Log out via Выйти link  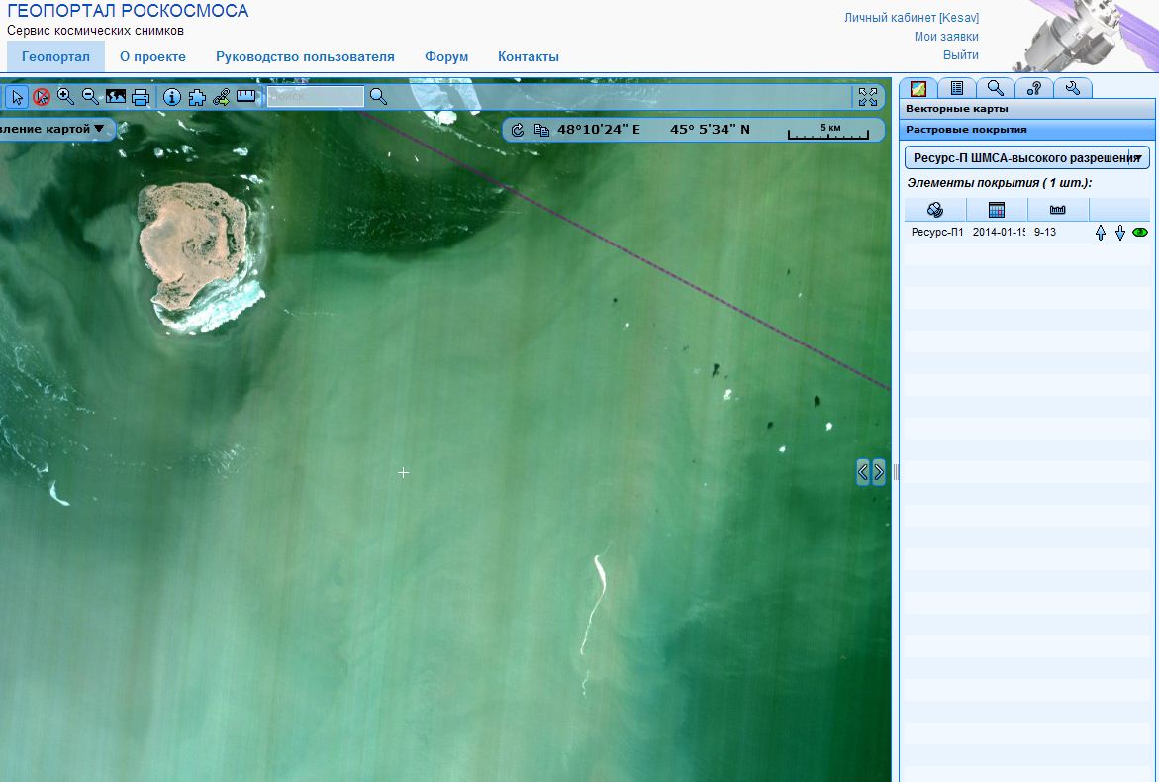(960, 55)
